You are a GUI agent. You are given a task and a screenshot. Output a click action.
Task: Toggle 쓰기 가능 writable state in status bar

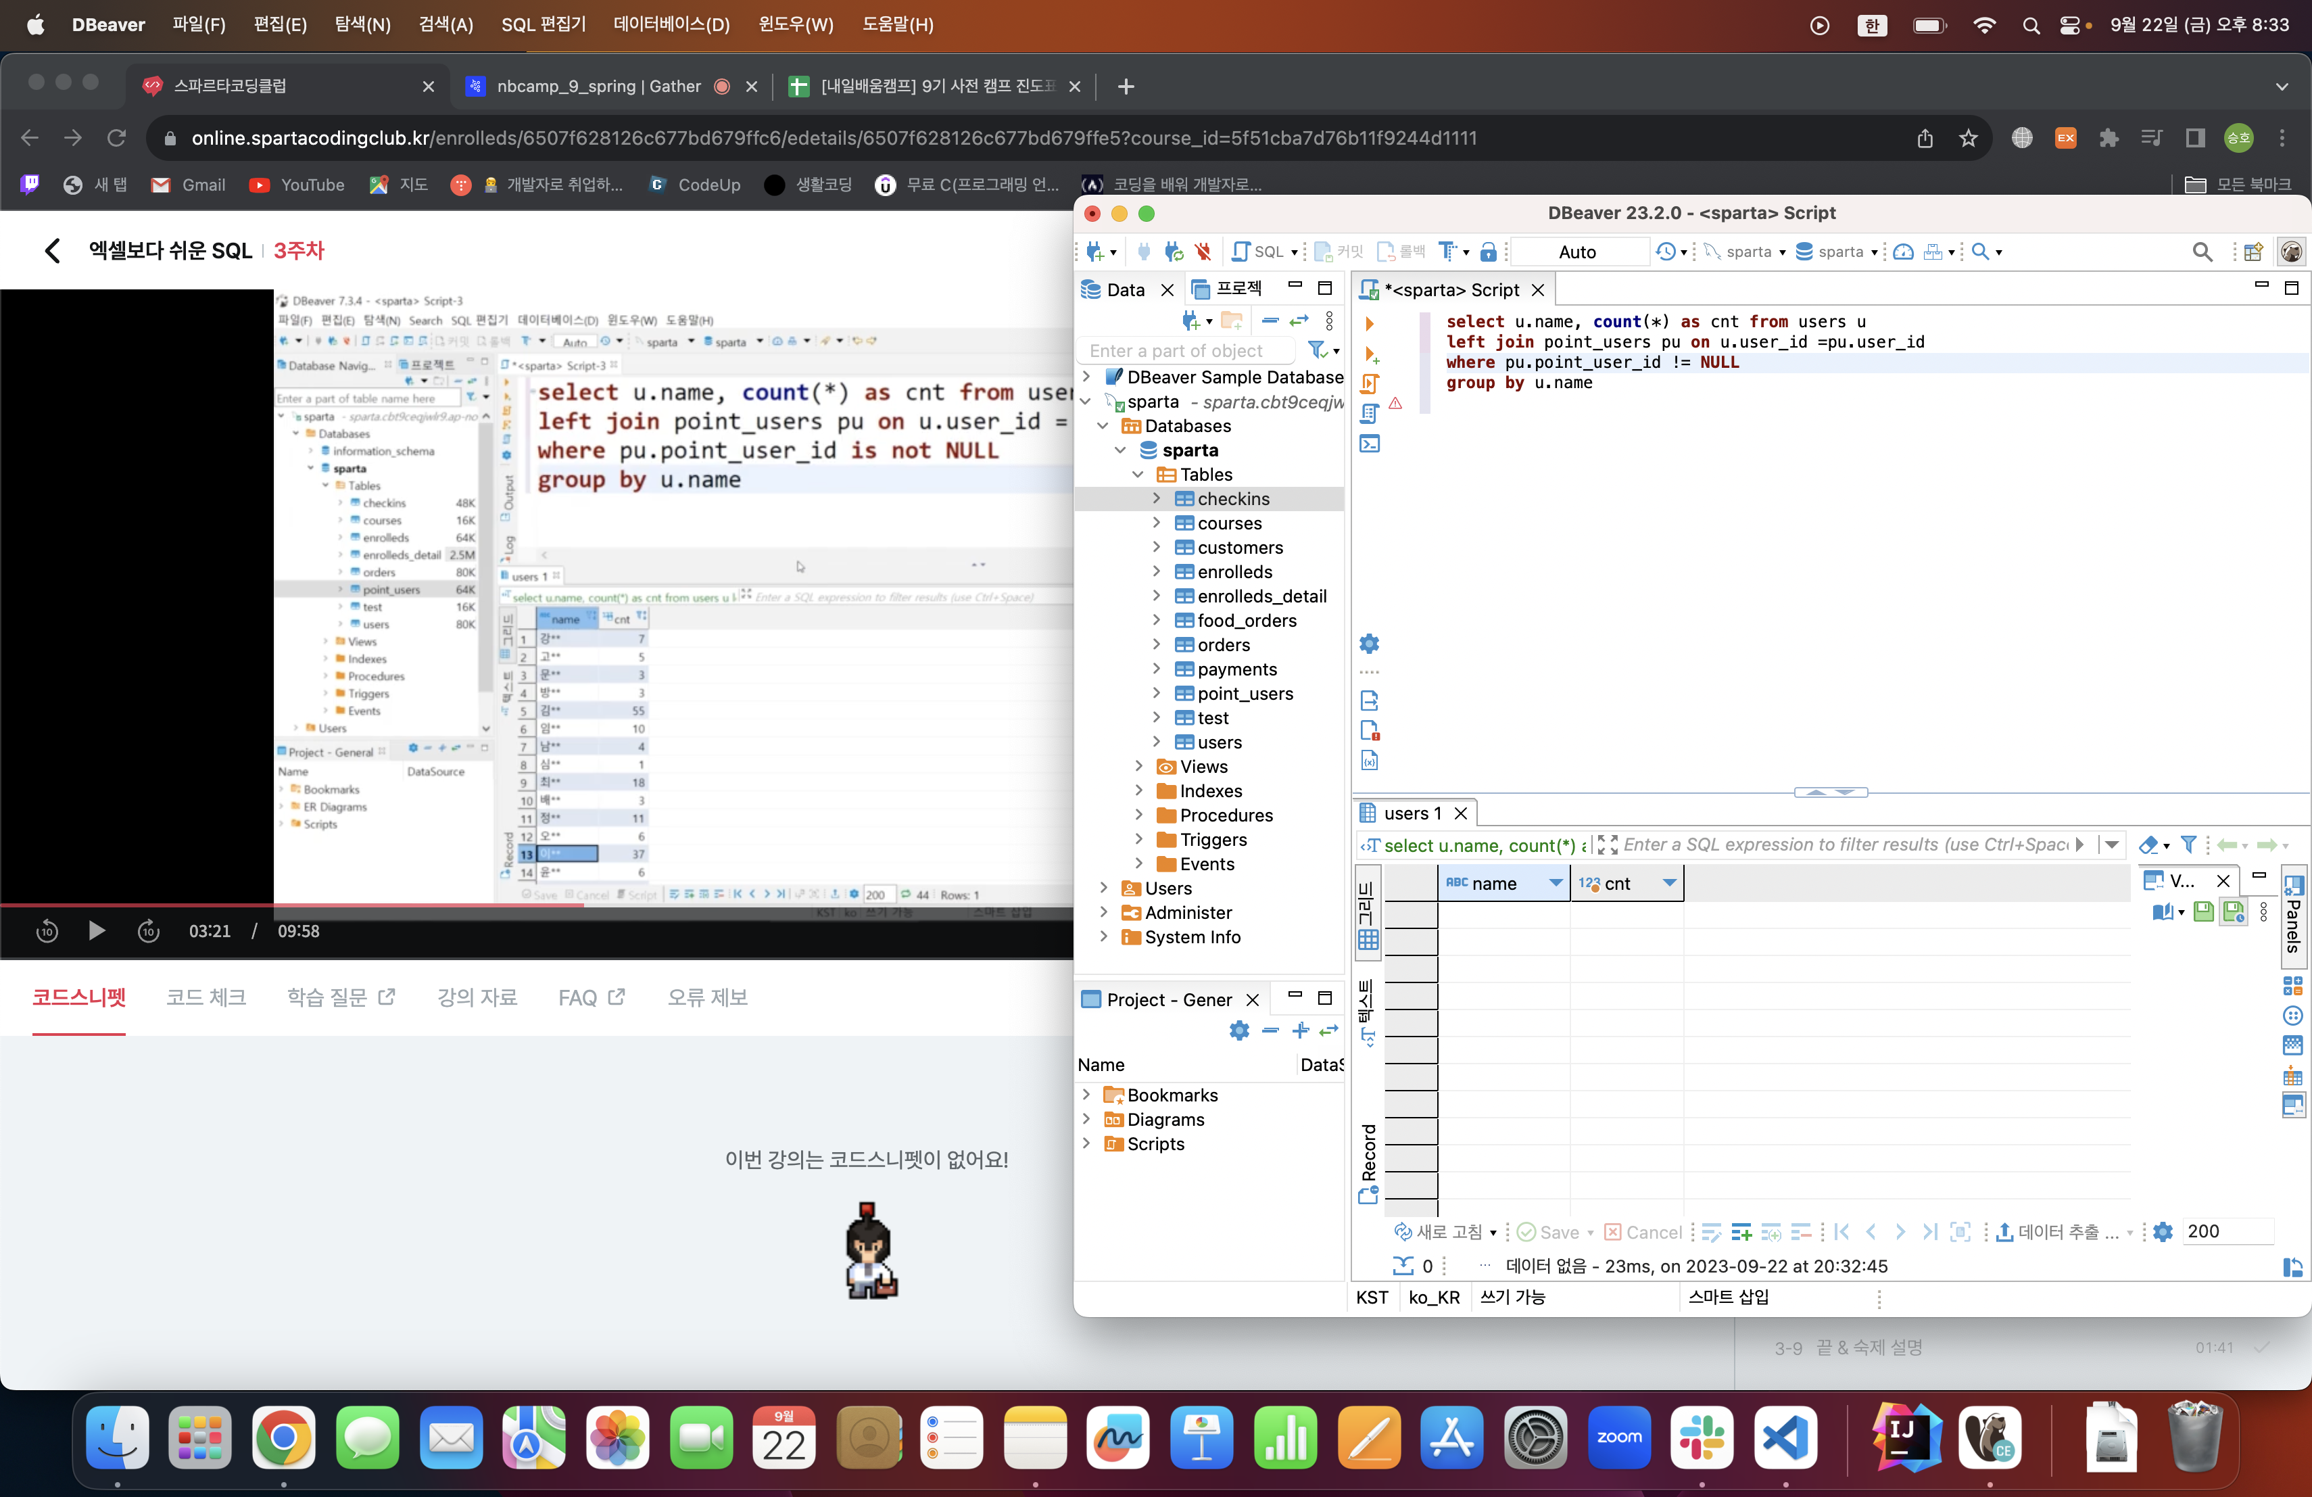coord(1512,1297)
